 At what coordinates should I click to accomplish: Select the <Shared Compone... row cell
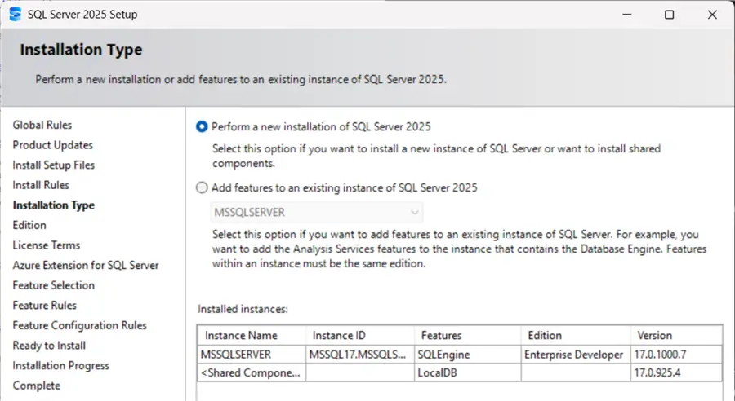[x=252, y=373]
